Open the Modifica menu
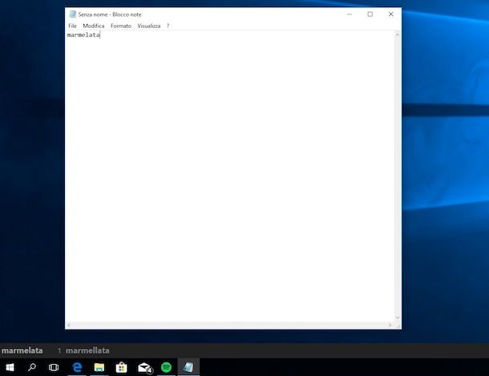 94,26
